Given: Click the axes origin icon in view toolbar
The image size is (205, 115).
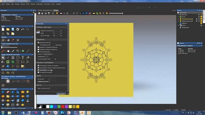Looking at the screenshot, I should point(64,13).
